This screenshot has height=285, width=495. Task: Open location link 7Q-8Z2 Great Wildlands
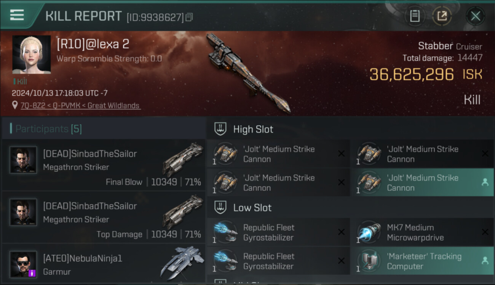click(80, 106)
